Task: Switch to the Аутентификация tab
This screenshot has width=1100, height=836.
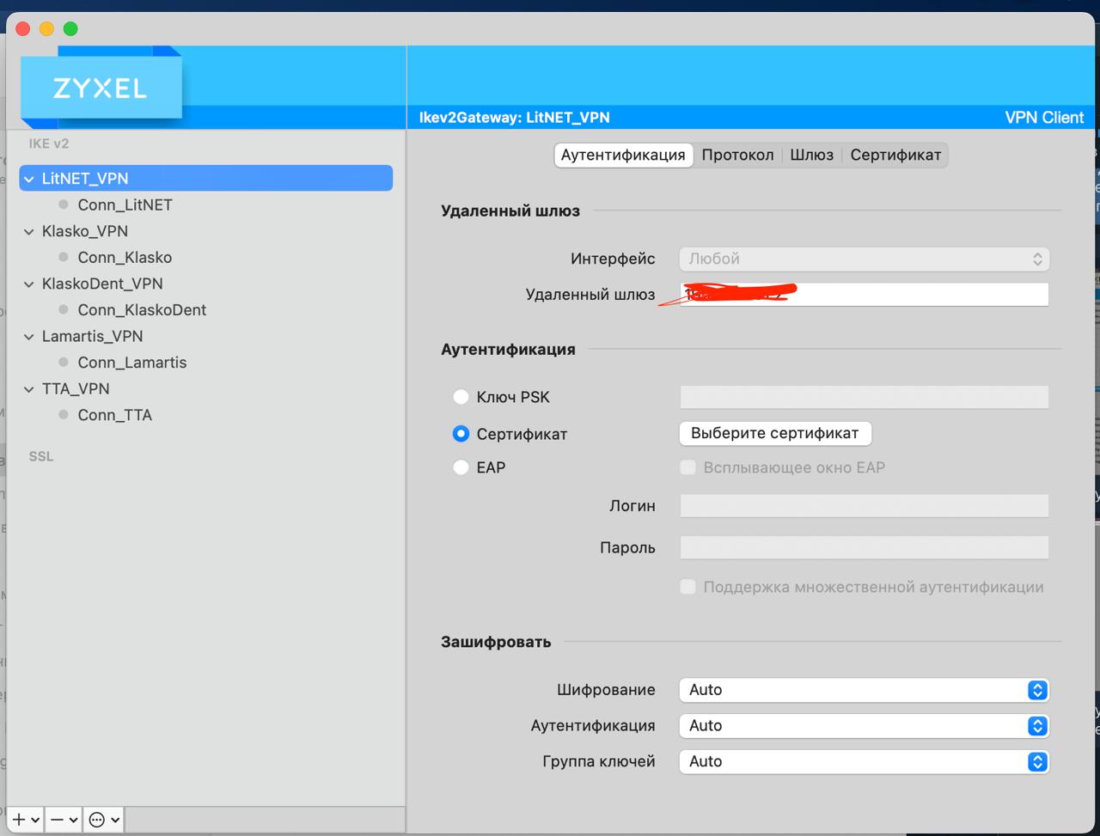Action: tap(623, 155)
